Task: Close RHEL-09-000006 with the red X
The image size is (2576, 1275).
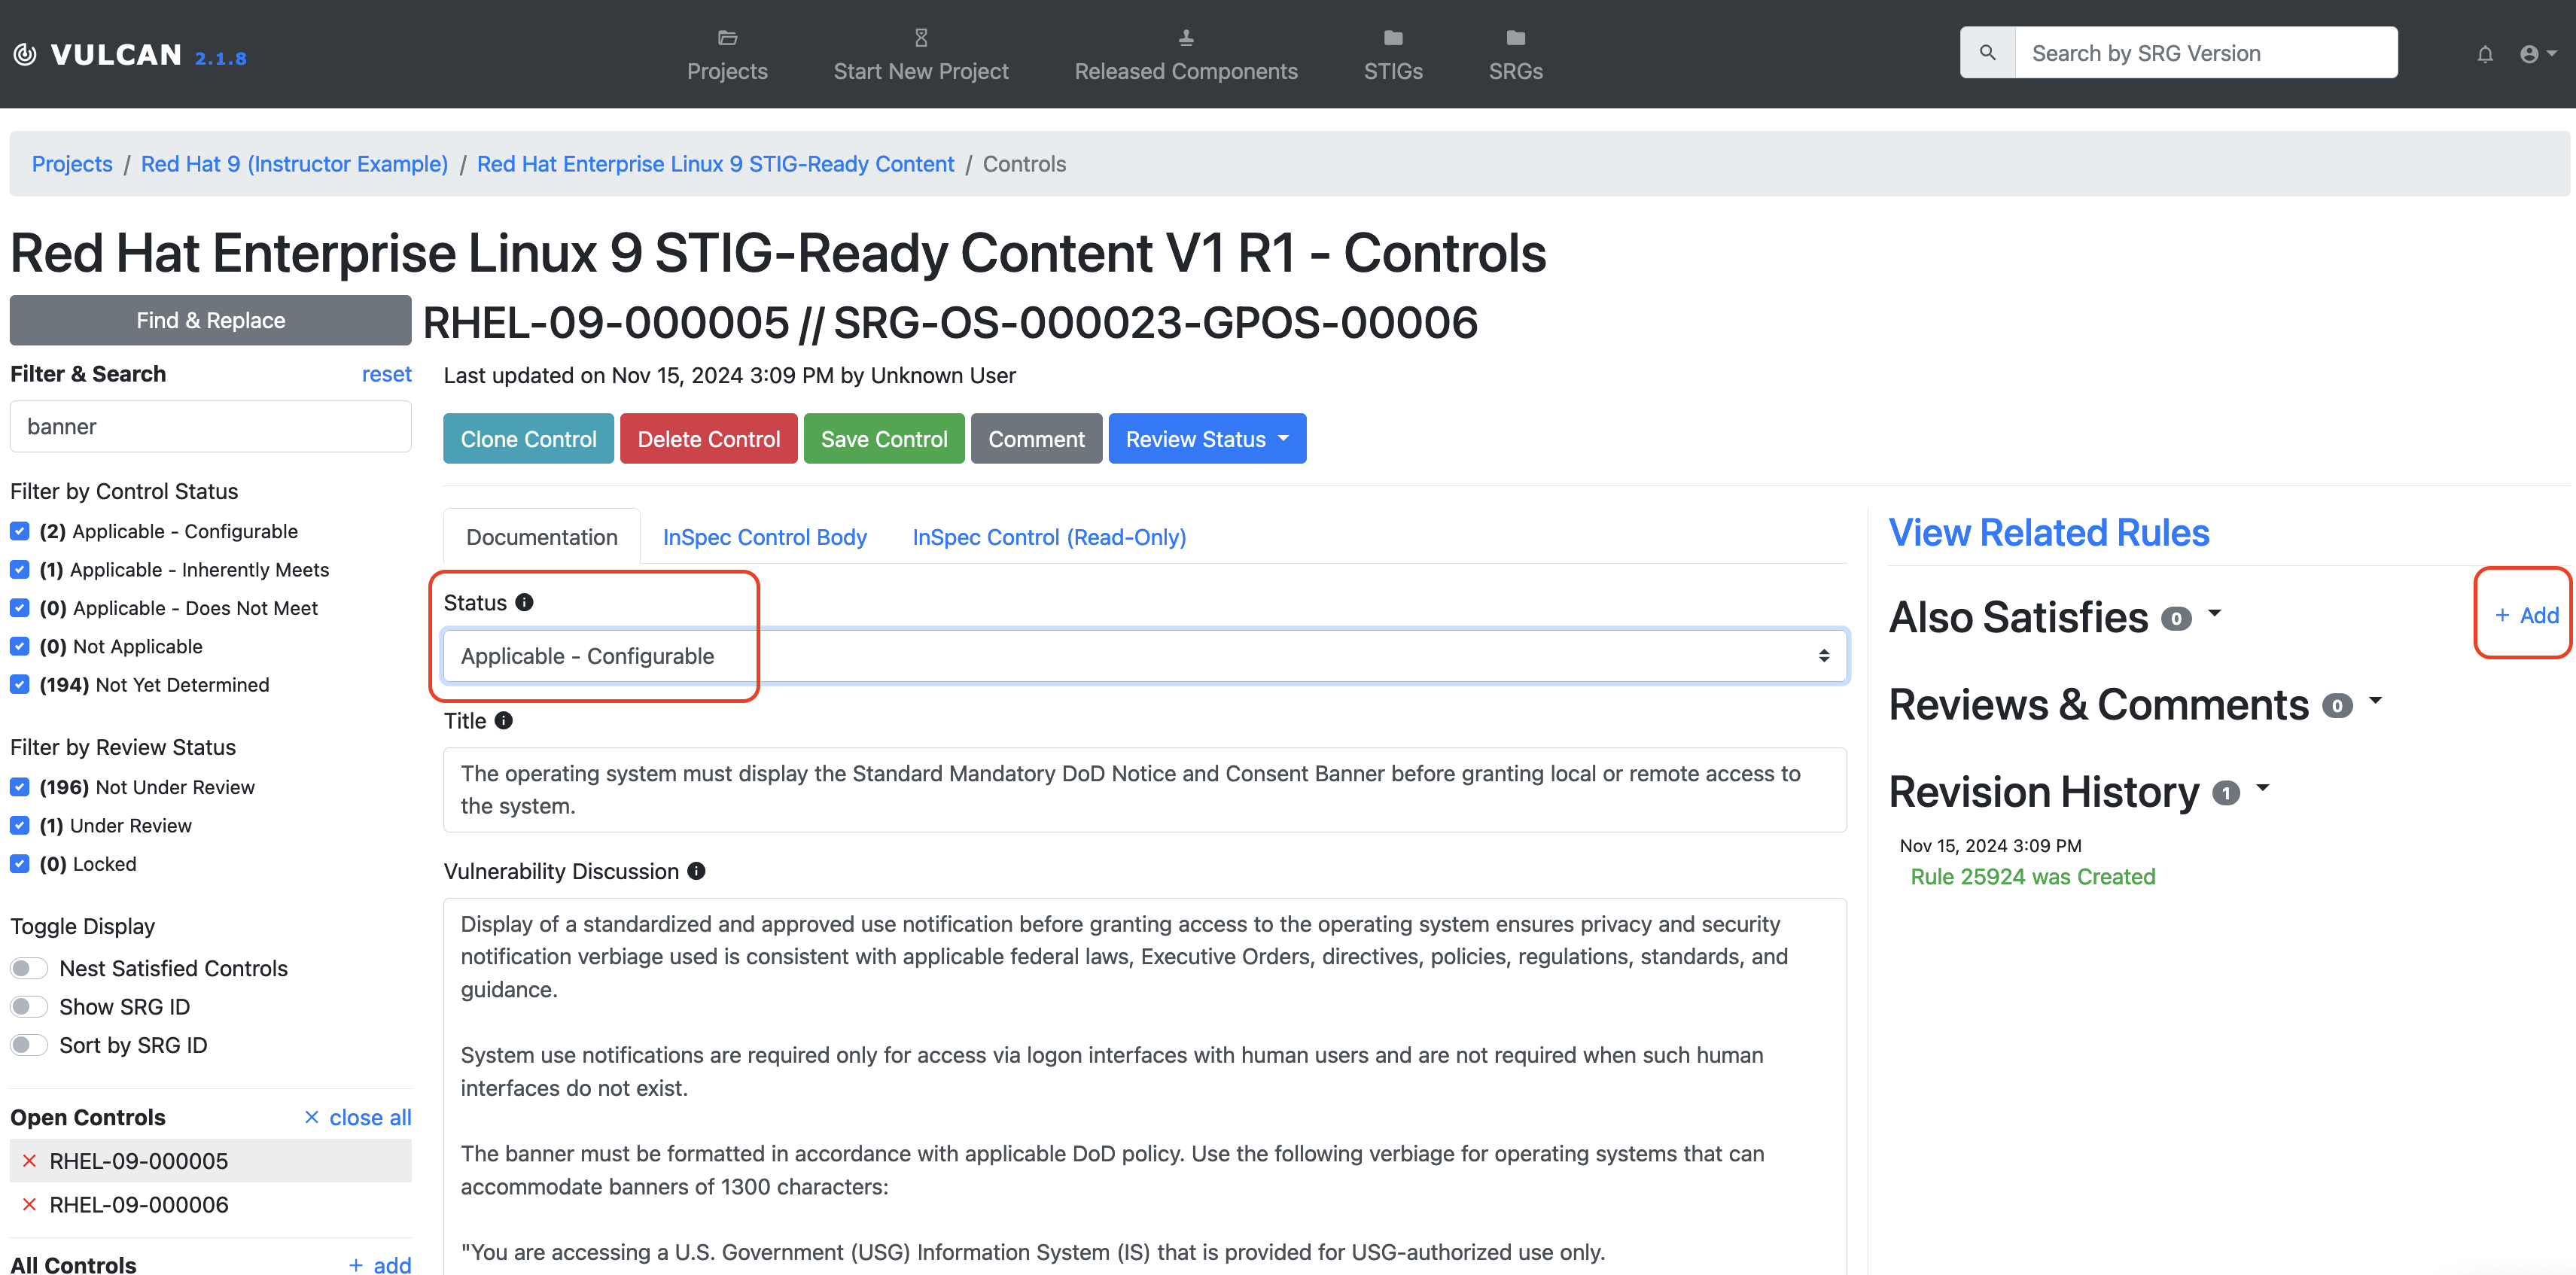Action: coord(29,1205)
